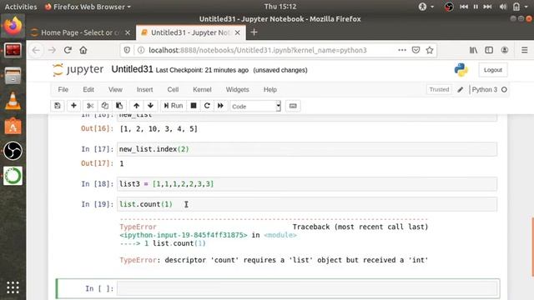Open the Help menu
The height and width of the screenshot is (300, 534).
tap(270, 89)
